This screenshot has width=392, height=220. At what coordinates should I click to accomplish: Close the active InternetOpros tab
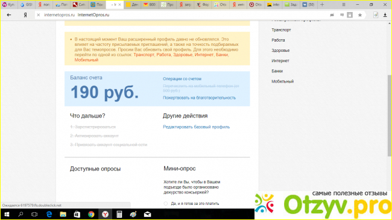[x=119, y=4]
